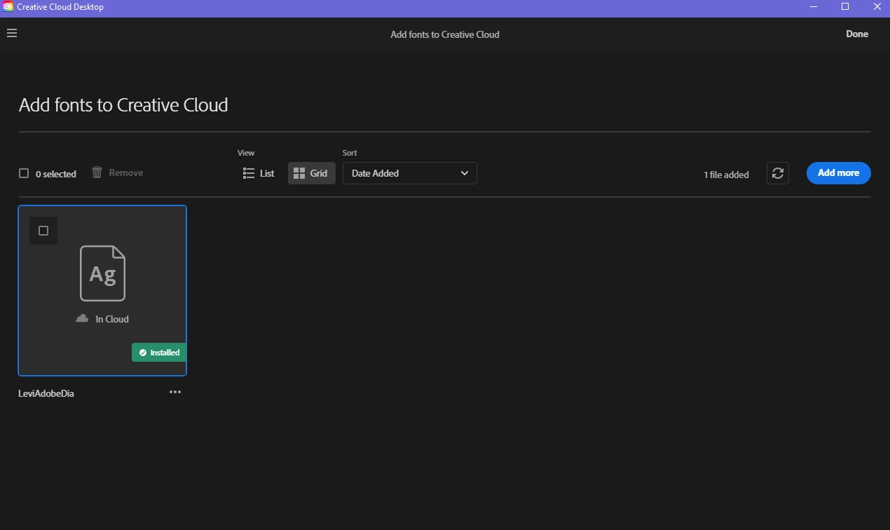Viewport: 890px width, 530px height.
Task: Open the LeviAdobeDia more options ellipsis
Action: (x=175, y=392)
